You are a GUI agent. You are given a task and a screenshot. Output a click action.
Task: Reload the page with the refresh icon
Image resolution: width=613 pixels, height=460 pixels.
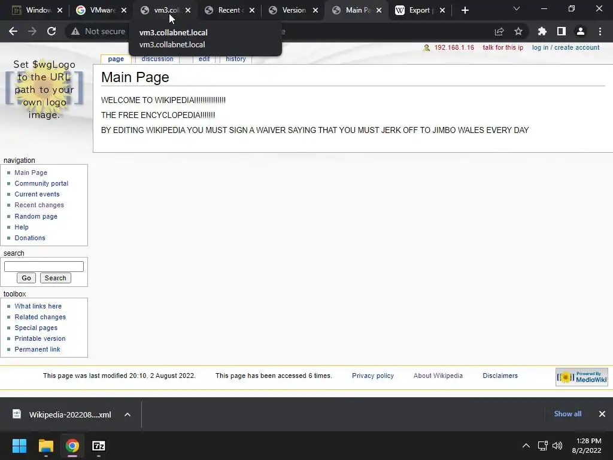[51, 31]
